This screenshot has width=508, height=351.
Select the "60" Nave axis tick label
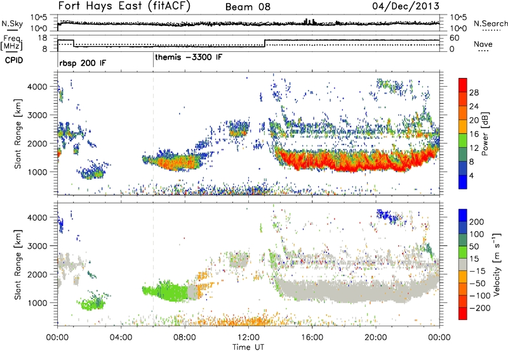coord(455,38)
